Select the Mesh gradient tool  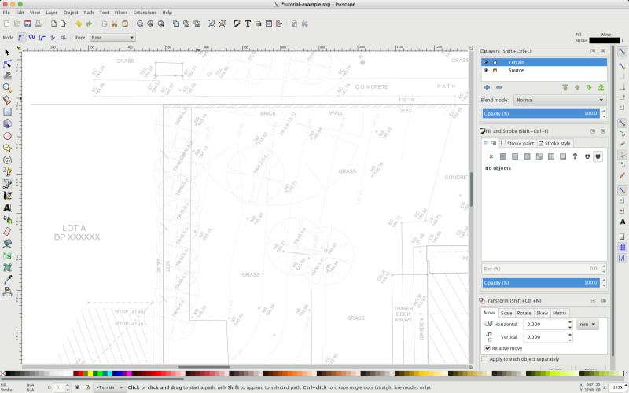[7, 267]
